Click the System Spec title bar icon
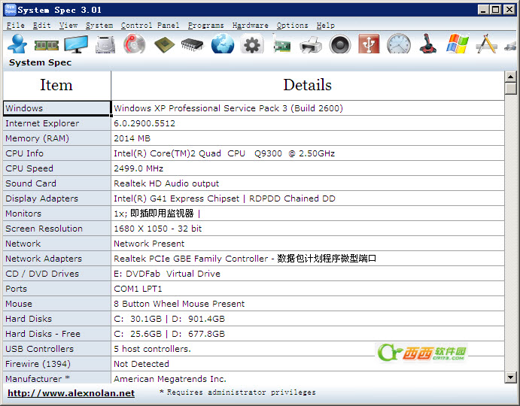The width and height of the screenshot is (520, 406). pos(11,10)
